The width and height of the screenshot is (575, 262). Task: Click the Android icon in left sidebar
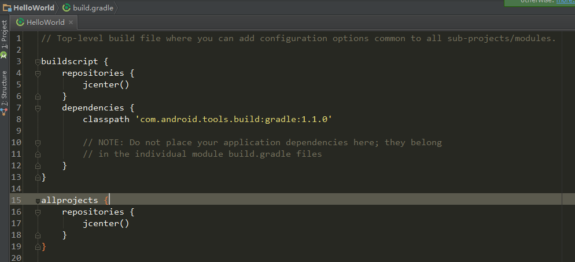click(4, 55)
